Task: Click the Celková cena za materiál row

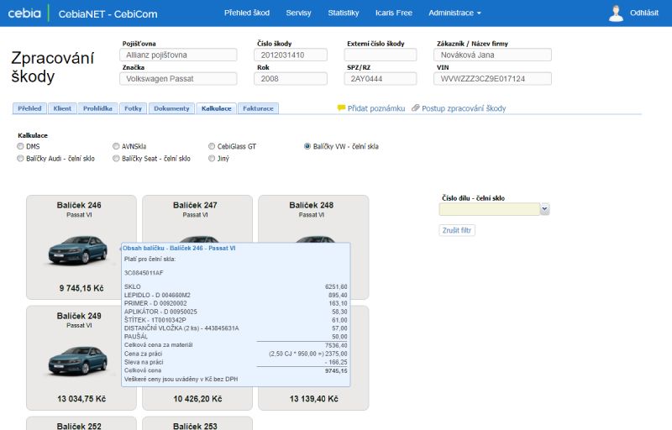Action: click(x=236, y=345)
